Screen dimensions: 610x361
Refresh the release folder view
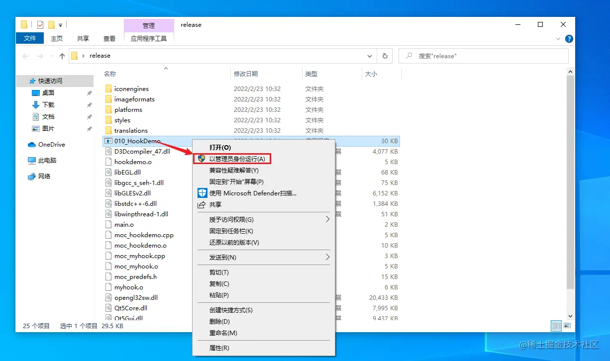click(x=385, y=56)
